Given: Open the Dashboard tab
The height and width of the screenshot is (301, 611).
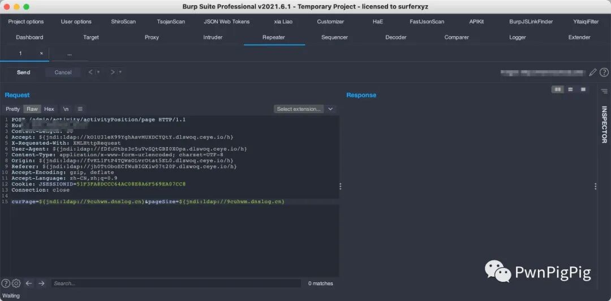Looking at the screenshot, I should (29, 37).
